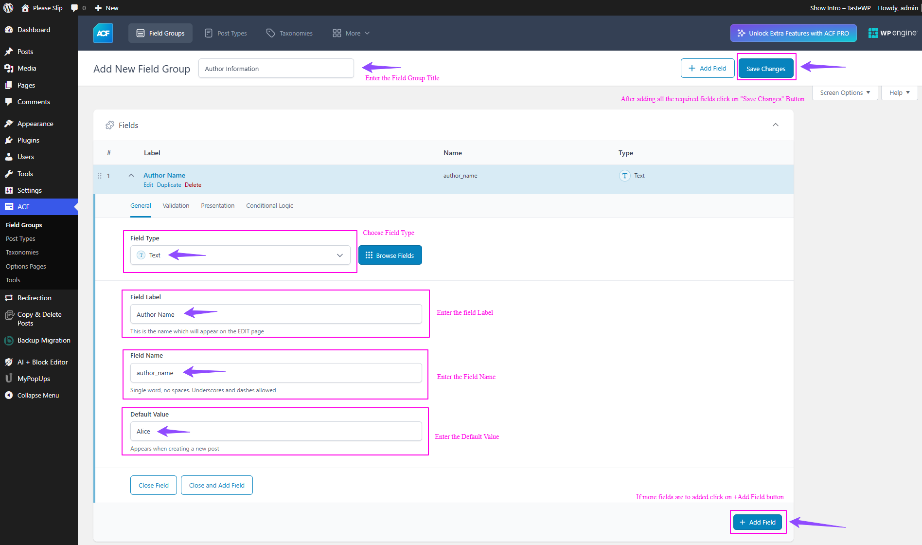Viewport: 922px width, 545px height.
Task: Click the Field Name input box
Action: click(276, 373)
